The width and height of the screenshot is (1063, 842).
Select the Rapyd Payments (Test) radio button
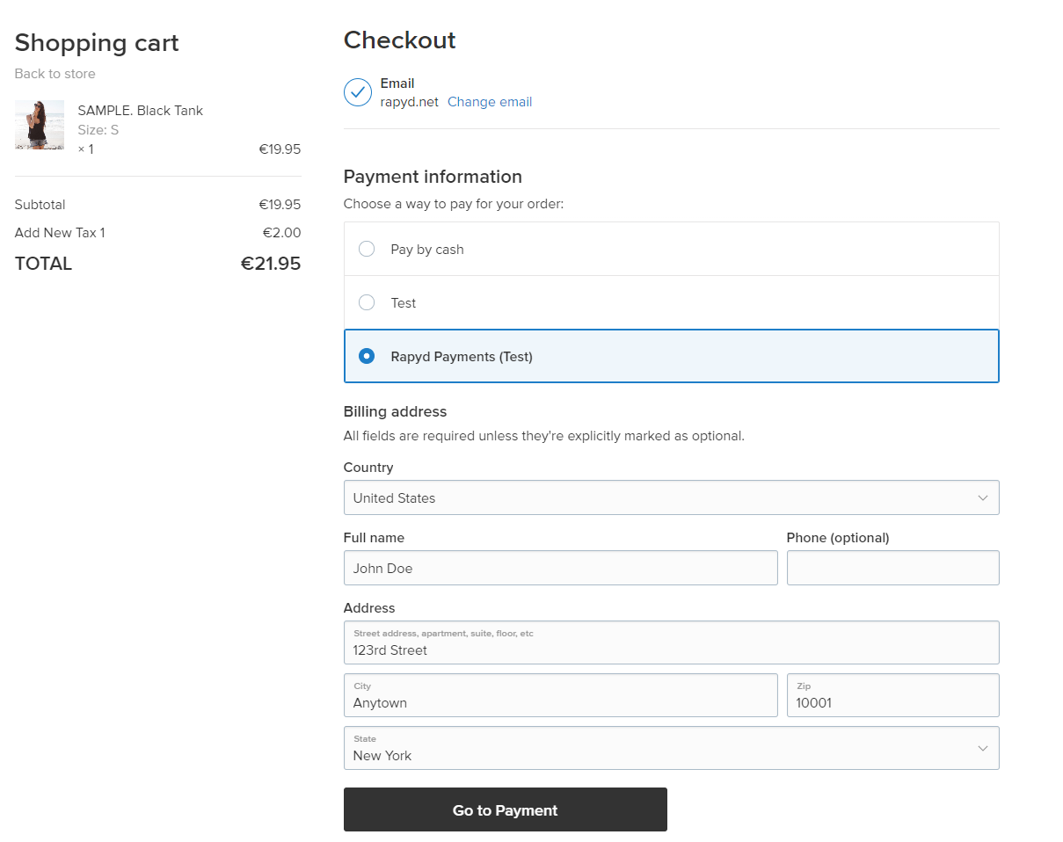[x=367, y=356]
